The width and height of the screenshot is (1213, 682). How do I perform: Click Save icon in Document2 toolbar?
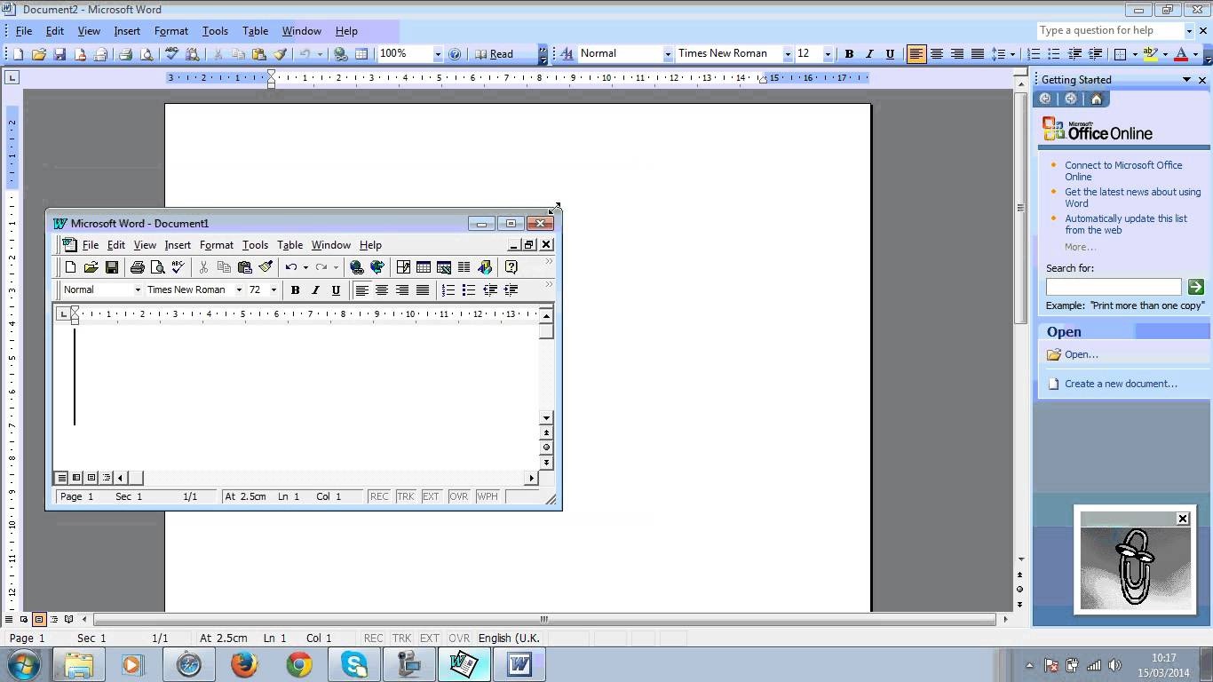pyautogui.click(x=59, y=54)
